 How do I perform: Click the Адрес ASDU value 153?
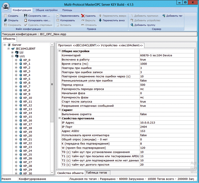pos(167,131)
